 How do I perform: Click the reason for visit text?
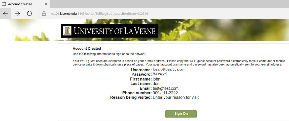coord(176,97)
